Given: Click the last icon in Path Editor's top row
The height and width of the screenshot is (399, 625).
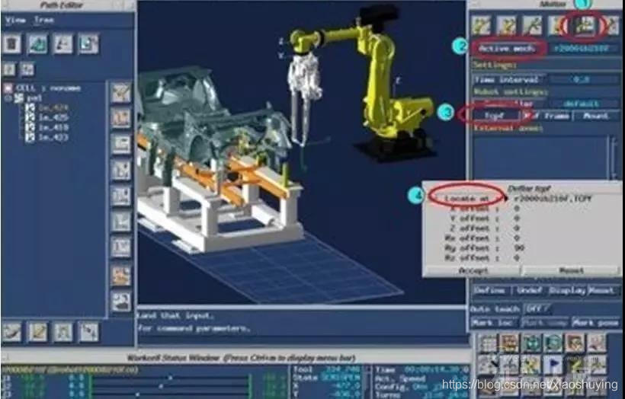Looking at the screenshot, I should coord(88,44).
